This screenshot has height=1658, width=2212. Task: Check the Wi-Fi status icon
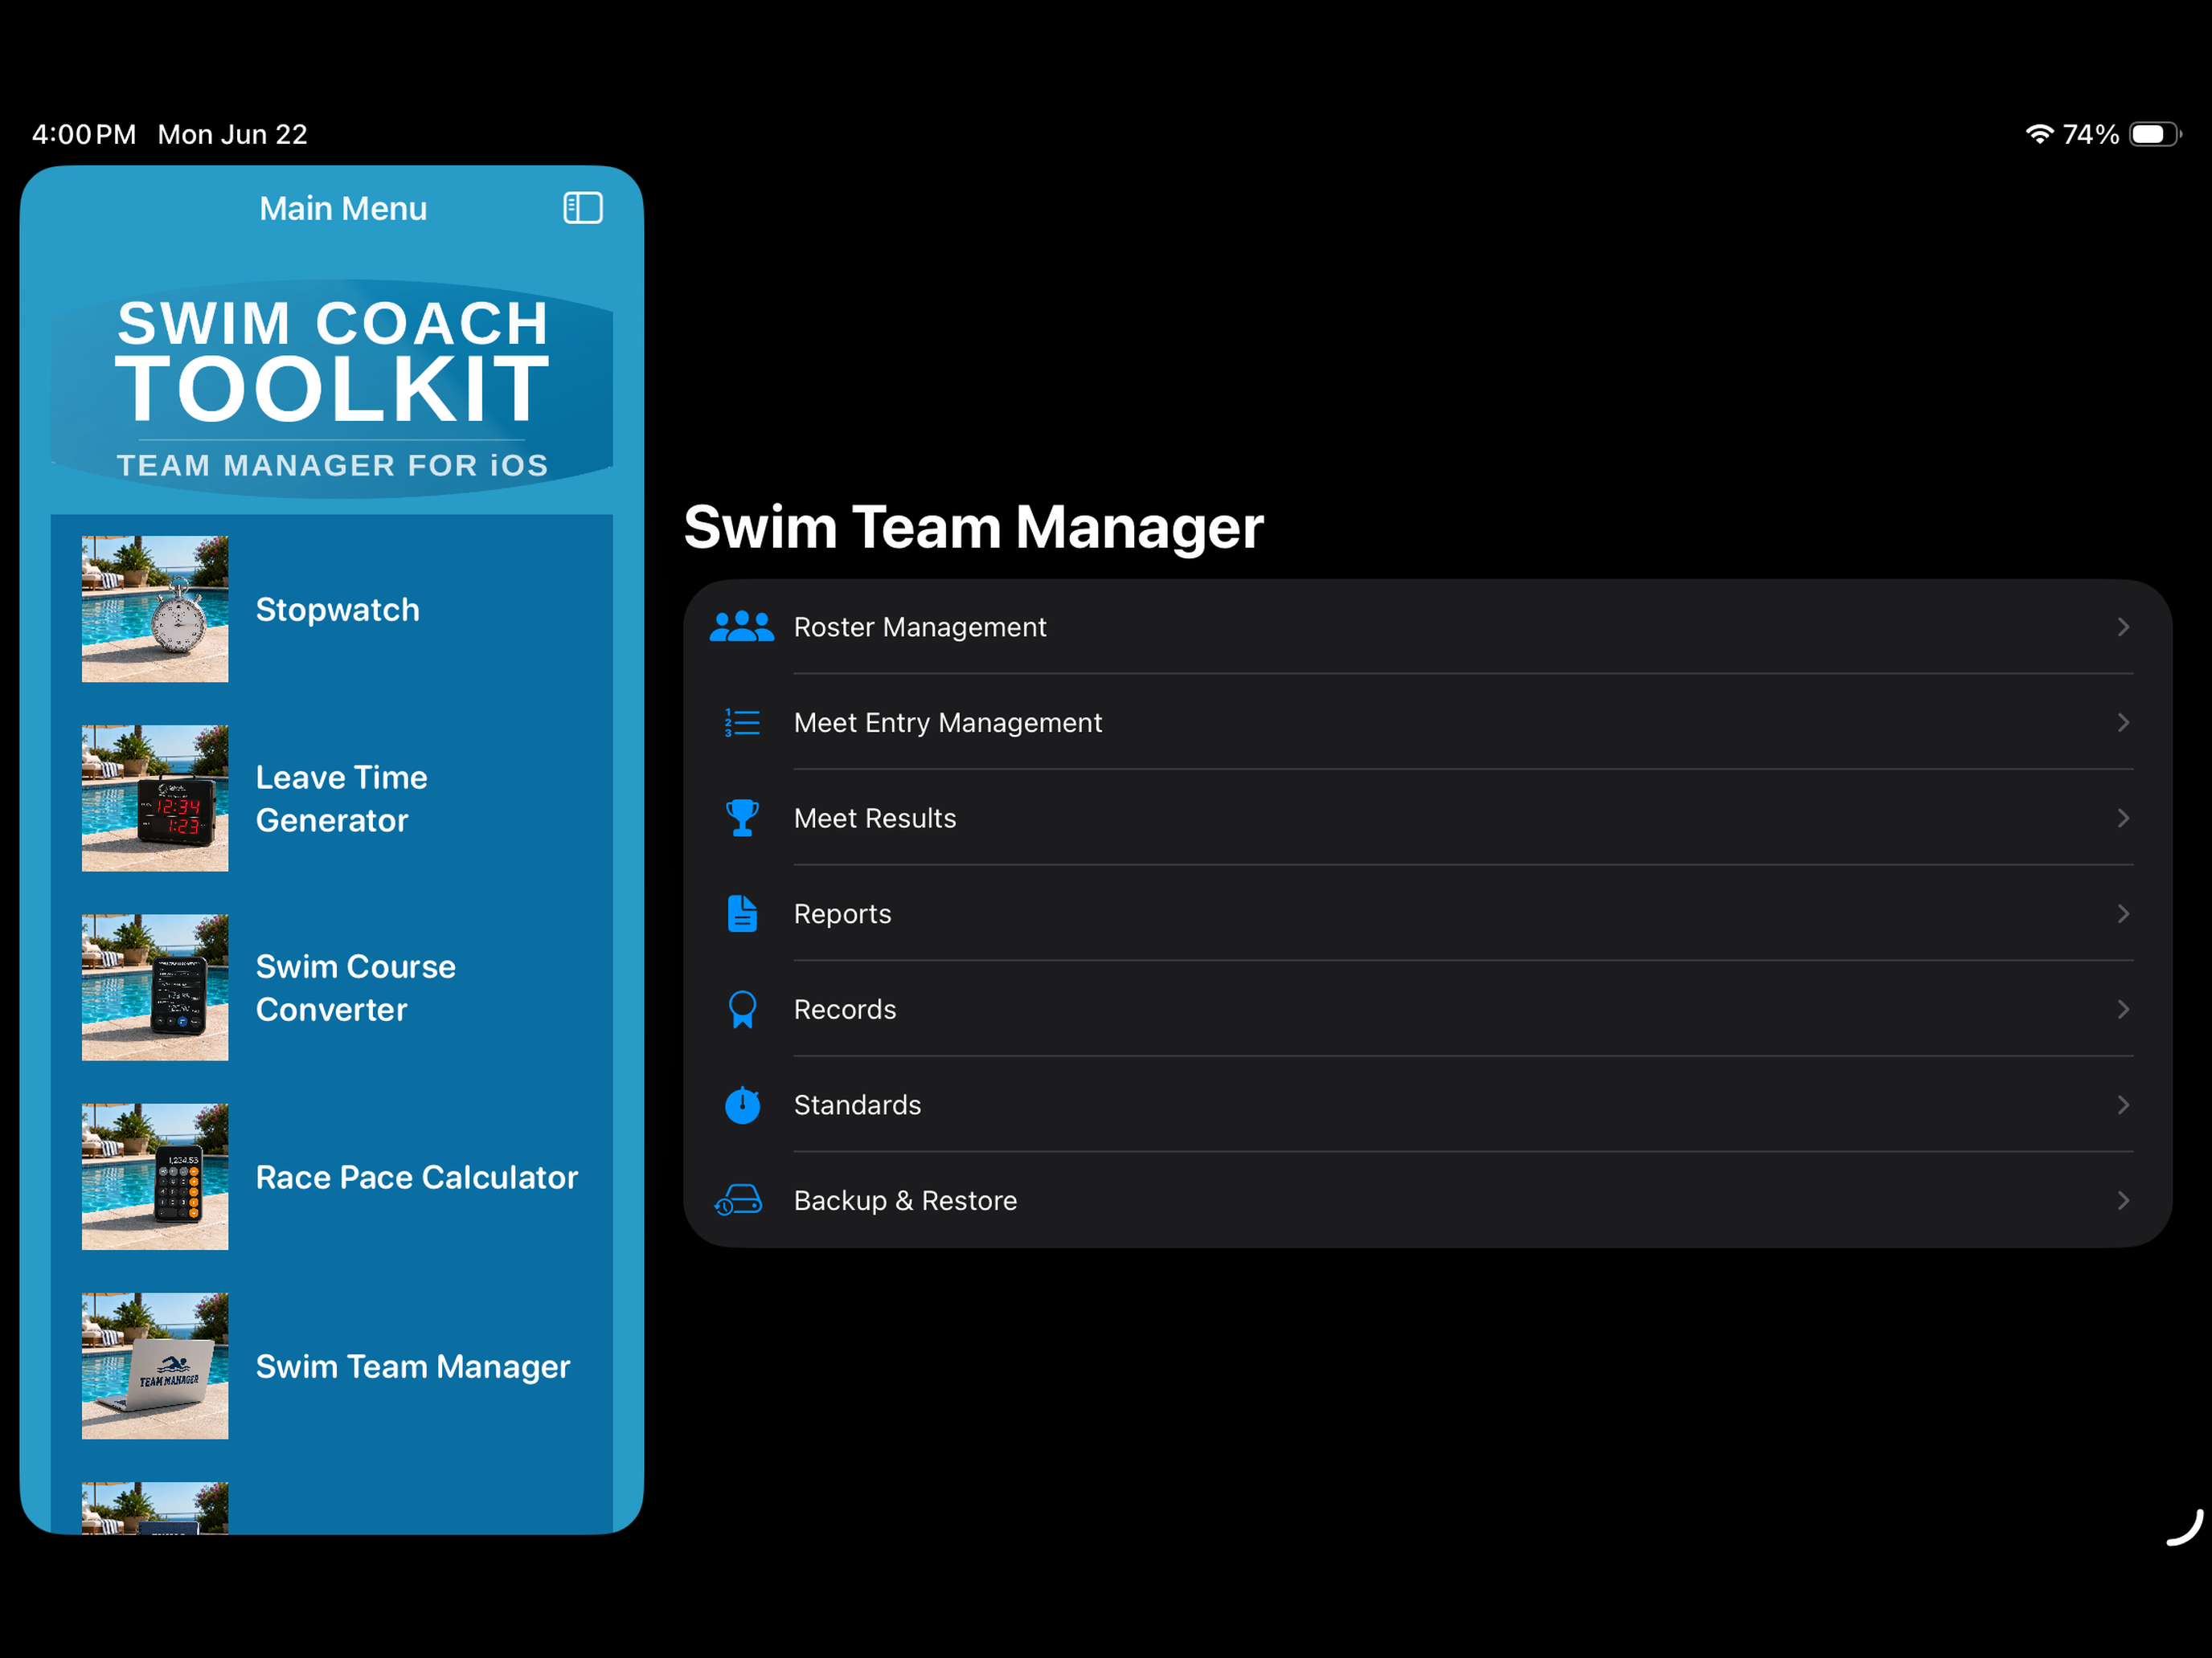pyautogui.click(x=2039, y=134)
